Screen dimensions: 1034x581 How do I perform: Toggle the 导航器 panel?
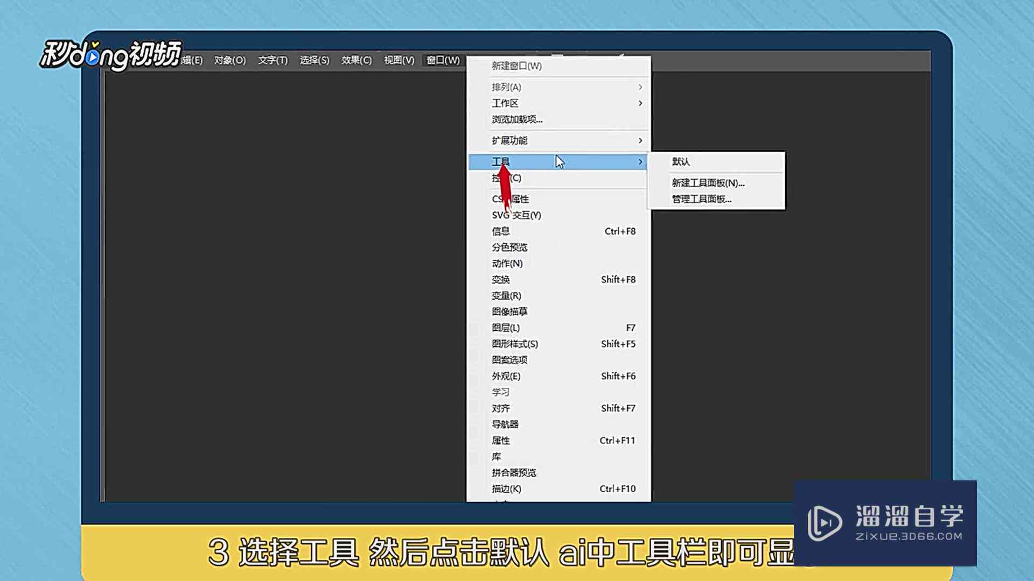(x=559, y=424)
